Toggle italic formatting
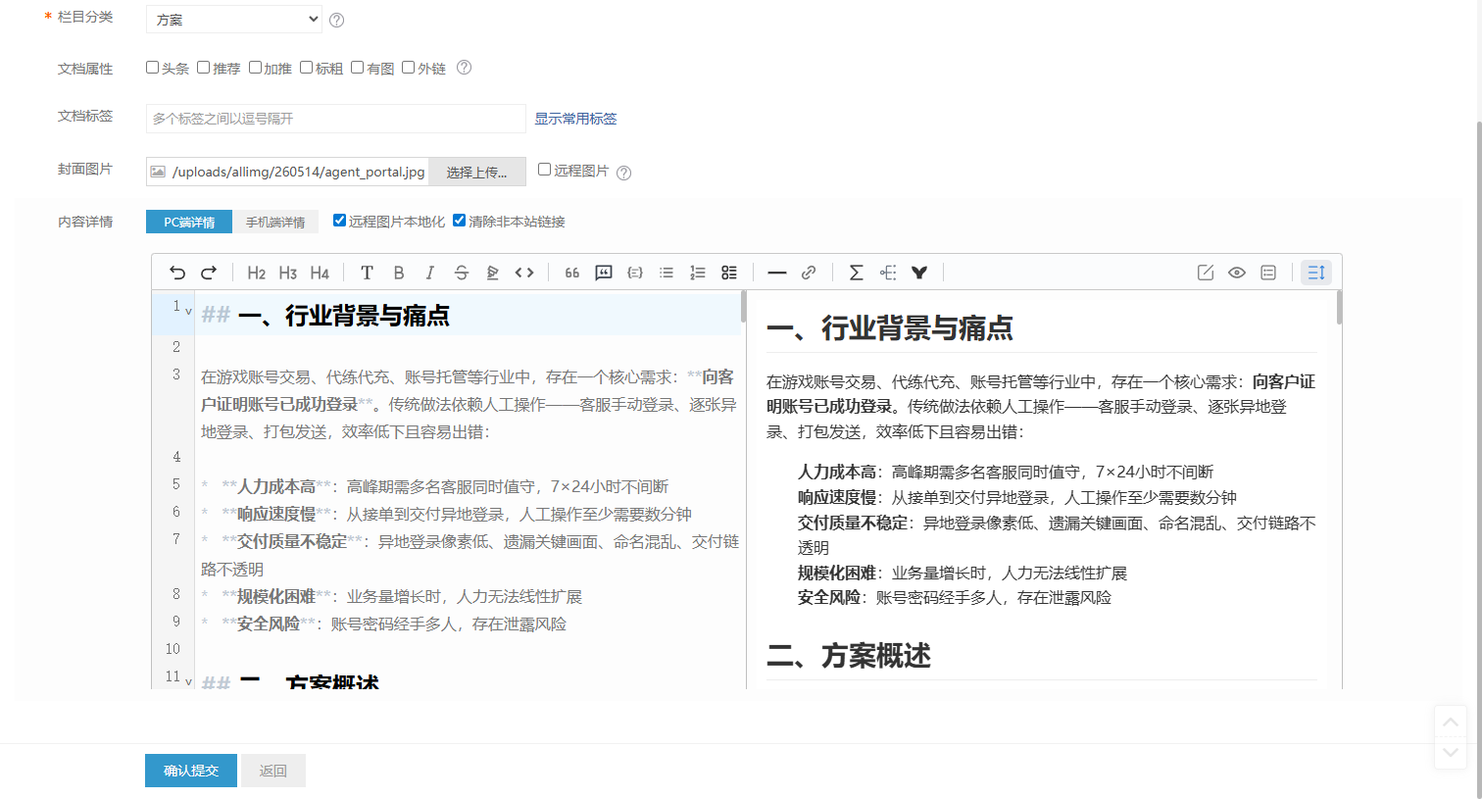Image resolution: width=1482 pixels, height=799 pixels. tap(430, 273)
